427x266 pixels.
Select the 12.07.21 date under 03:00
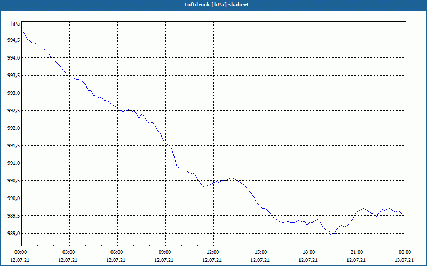tap(68, 260)
